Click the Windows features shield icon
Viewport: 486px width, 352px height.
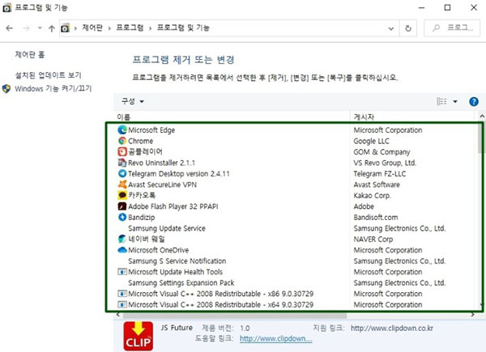click(6, 89)
